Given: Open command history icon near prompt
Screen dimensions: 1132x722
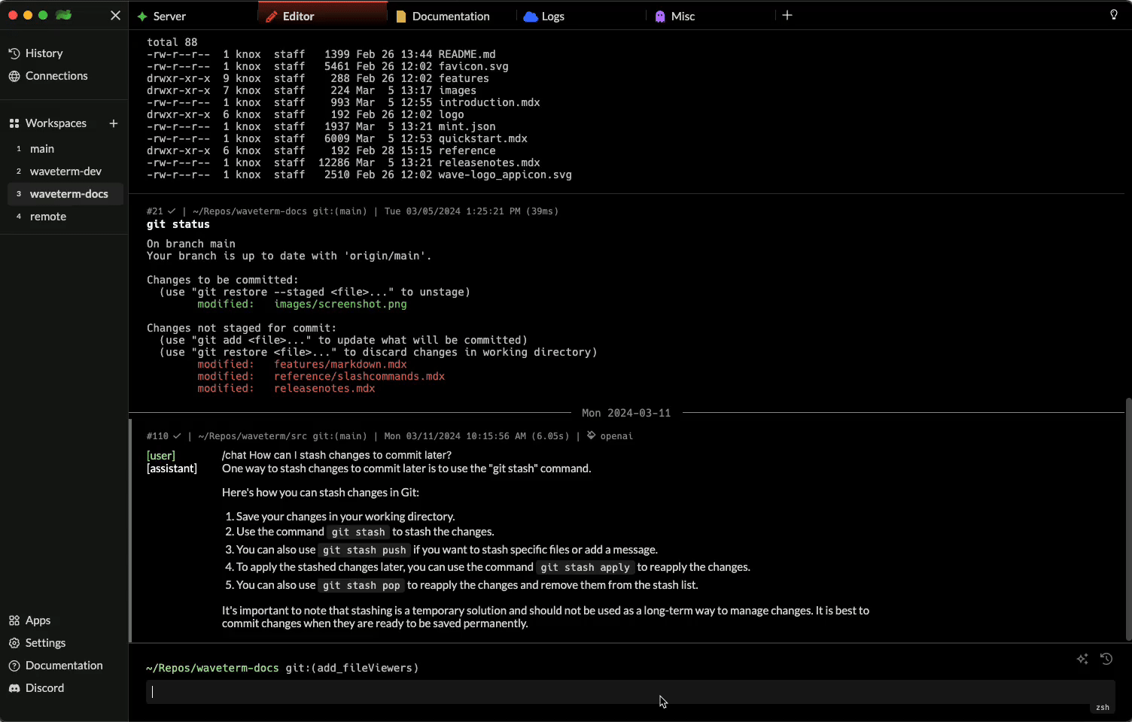Looking at the screenshot, I should click(1106, 659).
